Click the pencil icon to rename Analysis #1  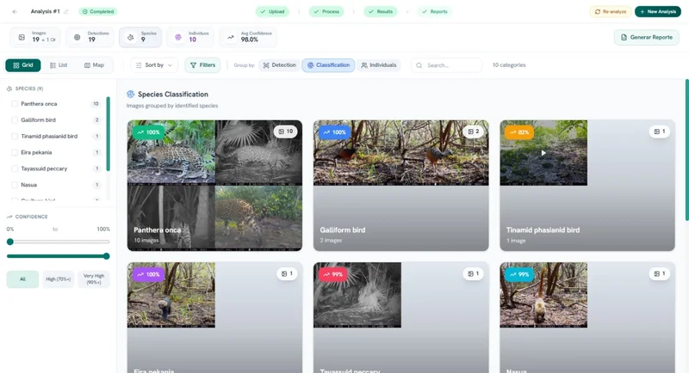tap(66, 11)
